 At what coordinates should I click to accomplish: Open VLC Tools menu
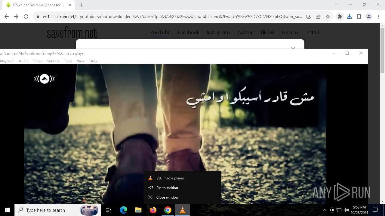point(68,61)
